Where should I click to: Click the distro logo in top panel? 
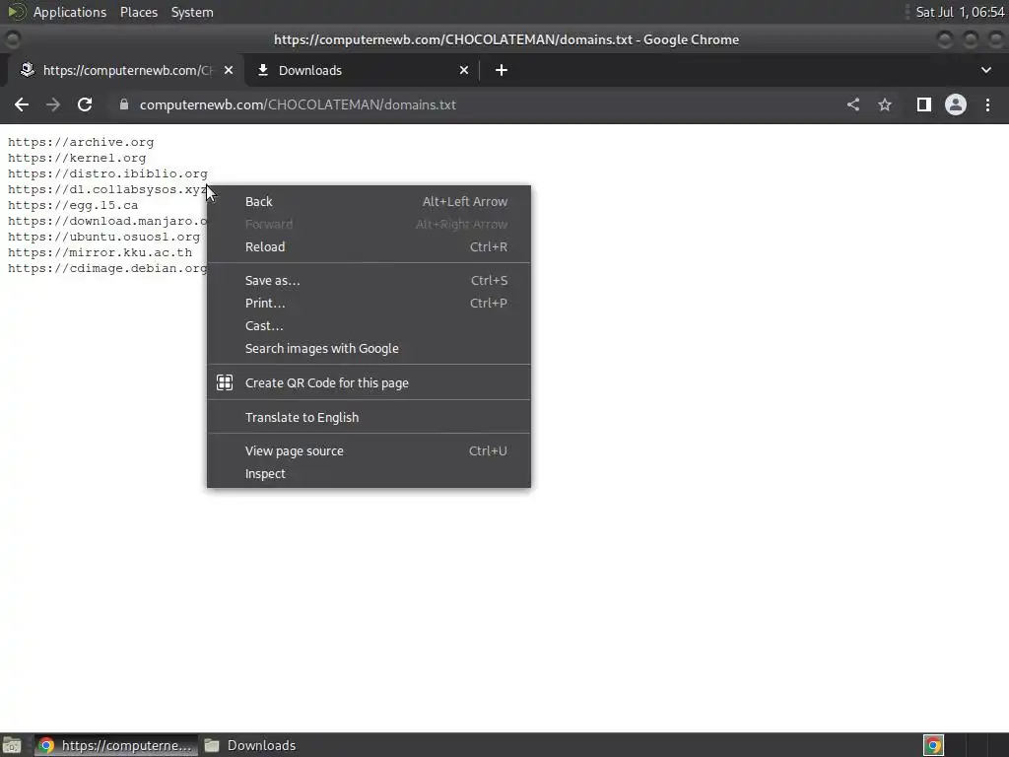pos(17,12)
